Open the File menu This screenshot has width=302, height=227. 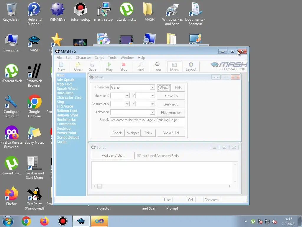59,58
